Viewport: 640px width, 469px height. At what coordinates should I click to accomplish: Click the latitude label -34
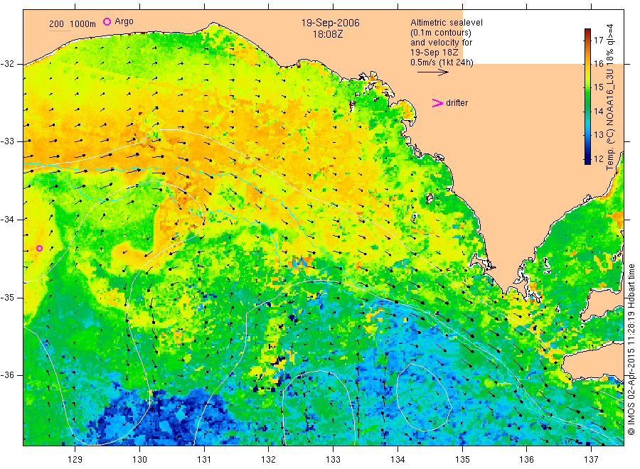coord(8,220)
